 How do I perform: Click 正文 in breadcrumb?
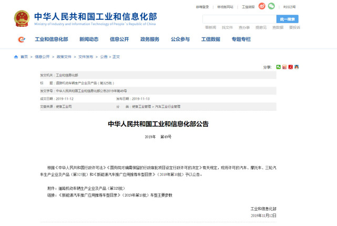coord(116,57)
